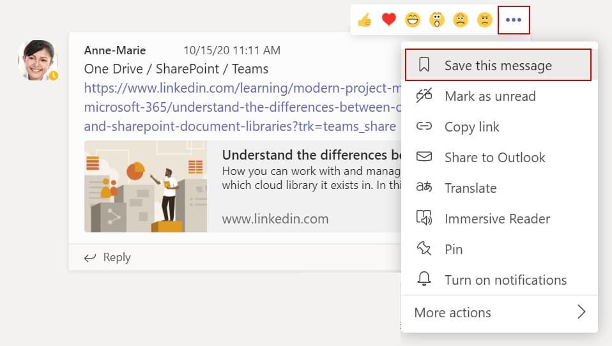The width and height of the screenshot is (612, 346).
Task: Open the linkedin.com learning URL link
Action: (242, 107)
